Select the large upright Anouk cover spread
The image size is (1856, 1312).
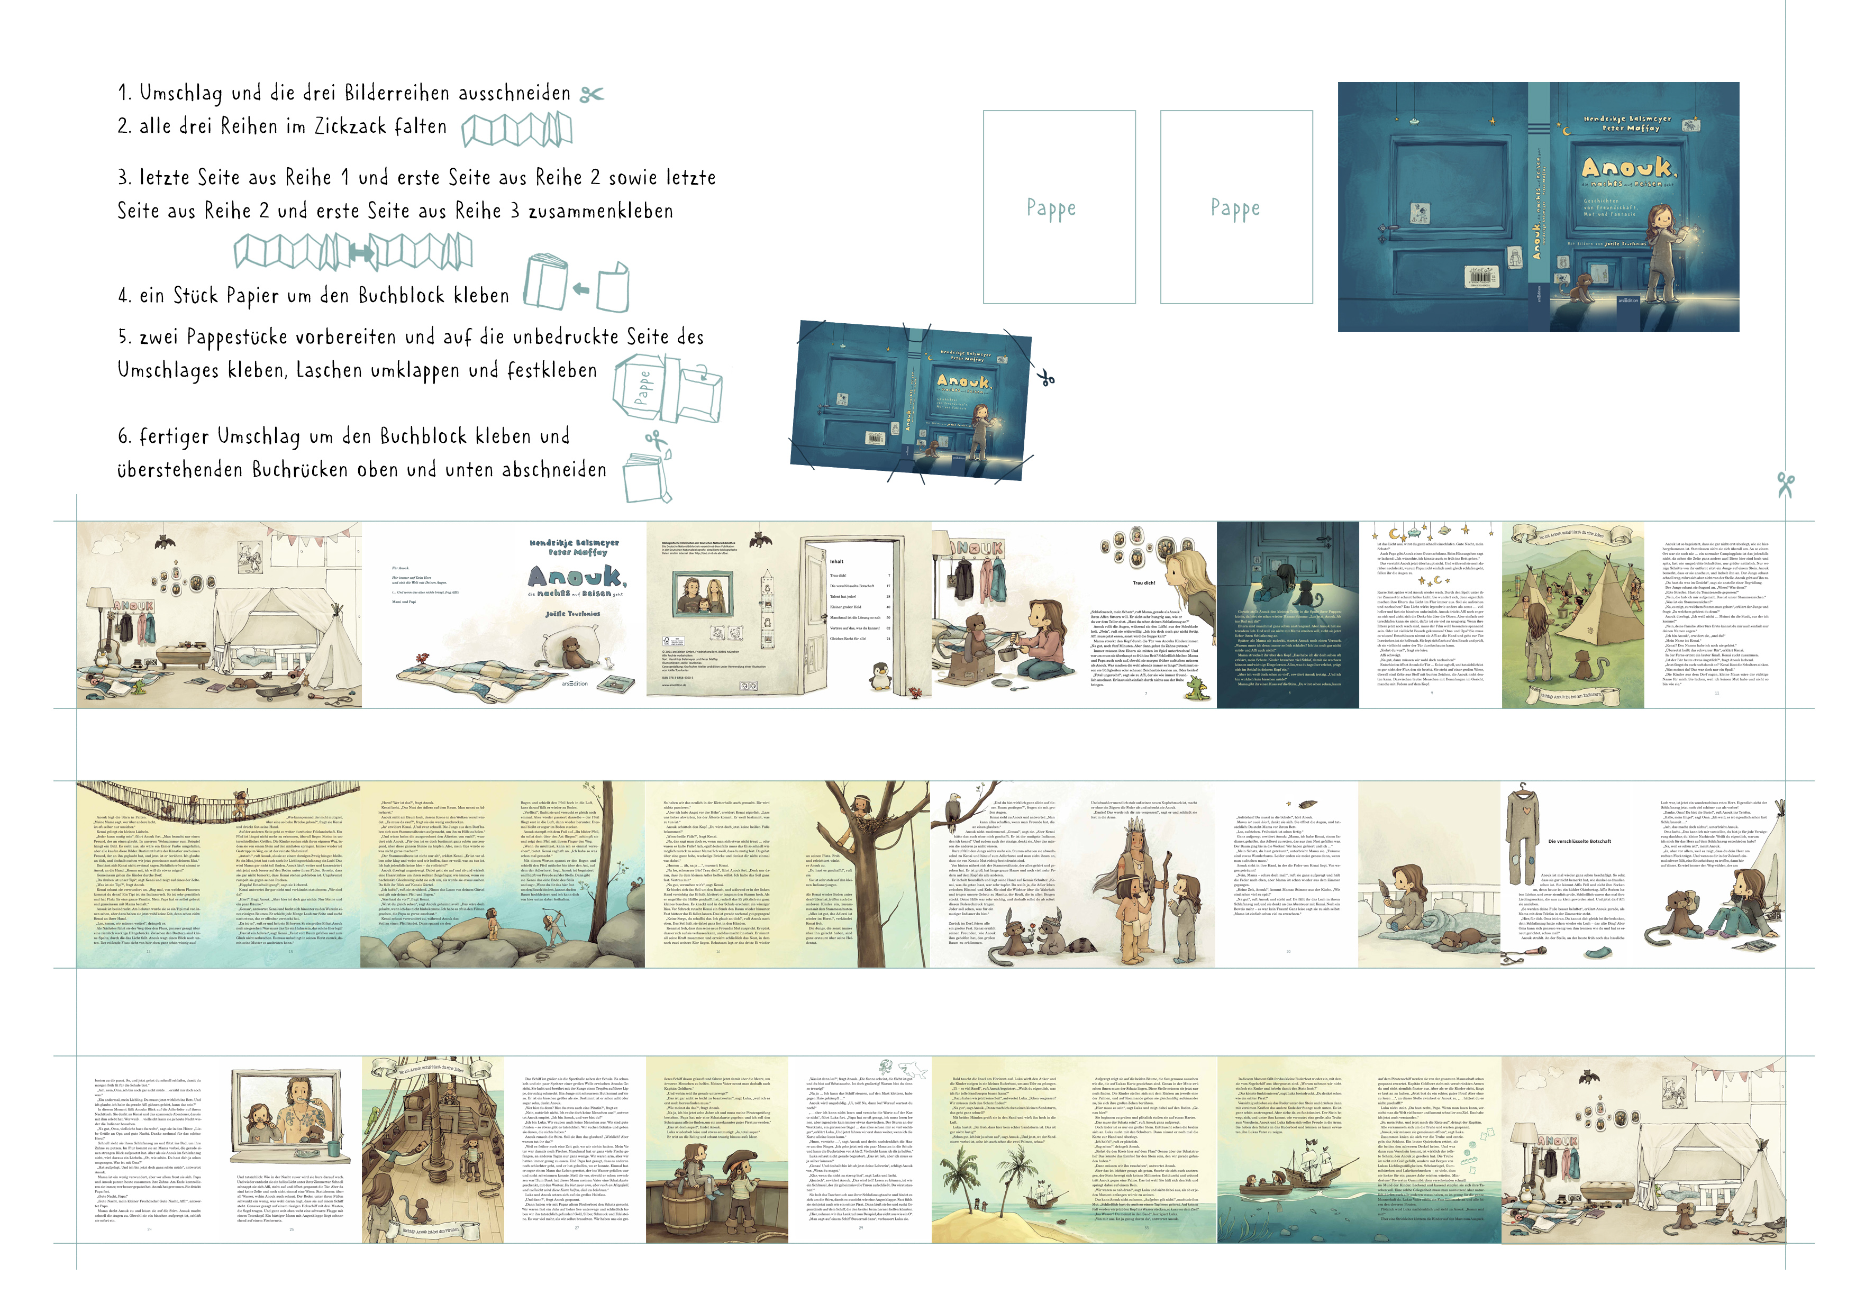pos(1539,207)
